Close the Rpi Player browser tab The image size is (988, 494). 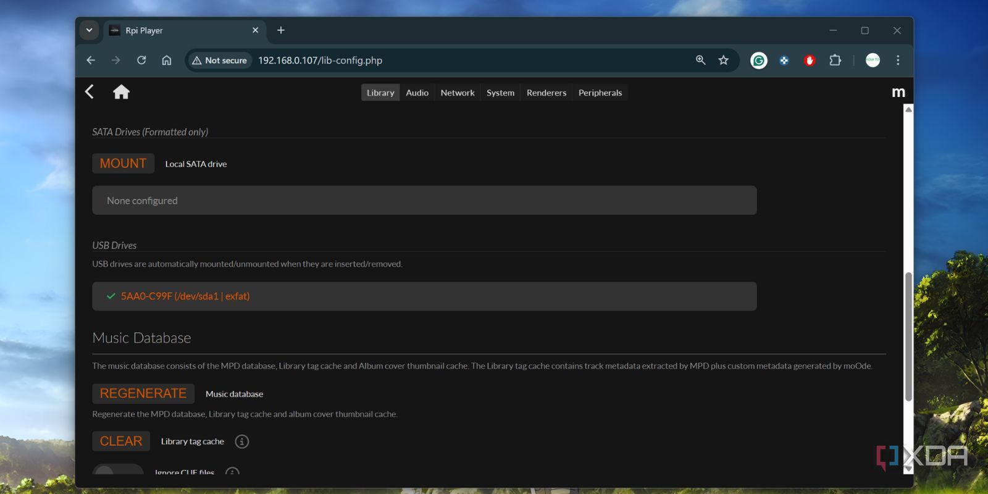[256, 30]
